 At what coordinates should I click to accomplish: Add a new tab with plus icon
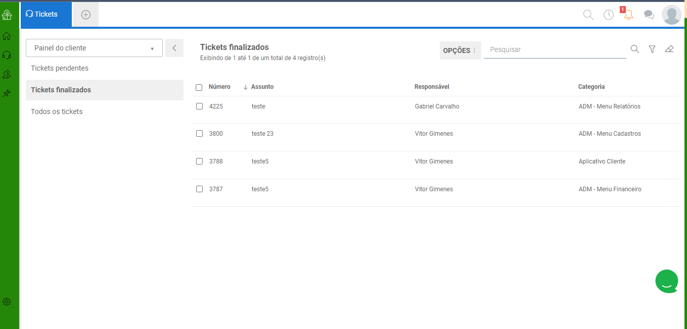coord(86,15)
